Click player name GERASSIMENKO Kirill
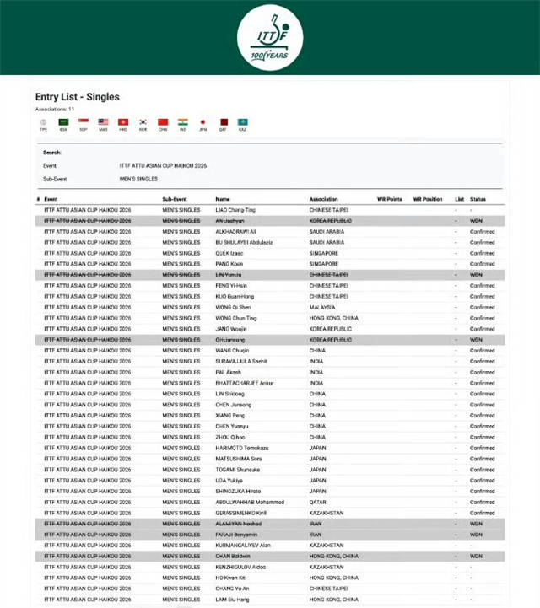Viewport: 540px width, 608px height. click(x=241, y=513)
